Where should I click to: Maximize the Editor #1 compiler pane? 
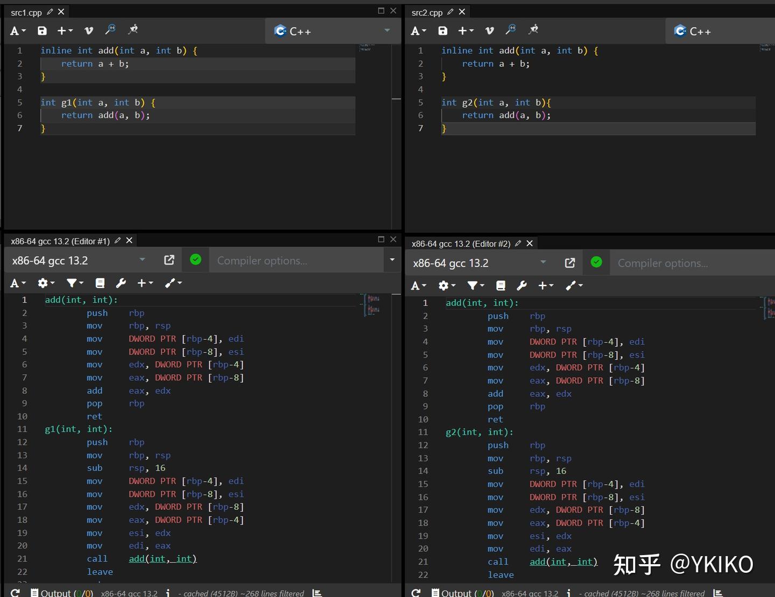381,239
